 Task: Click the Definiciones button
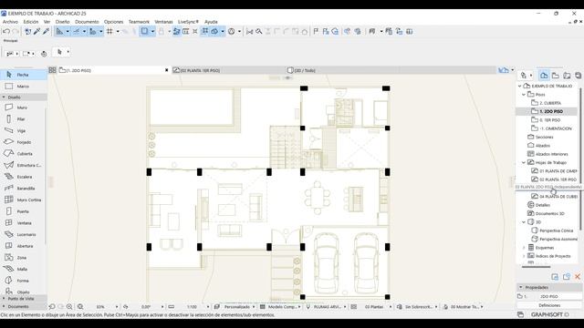549,305
